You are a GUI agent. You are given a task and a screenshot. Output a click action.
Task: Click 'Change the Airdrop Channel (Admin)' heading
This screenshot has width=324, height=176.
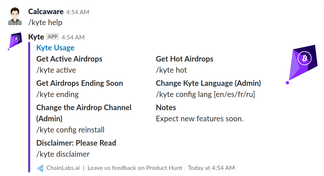(84, 113)
